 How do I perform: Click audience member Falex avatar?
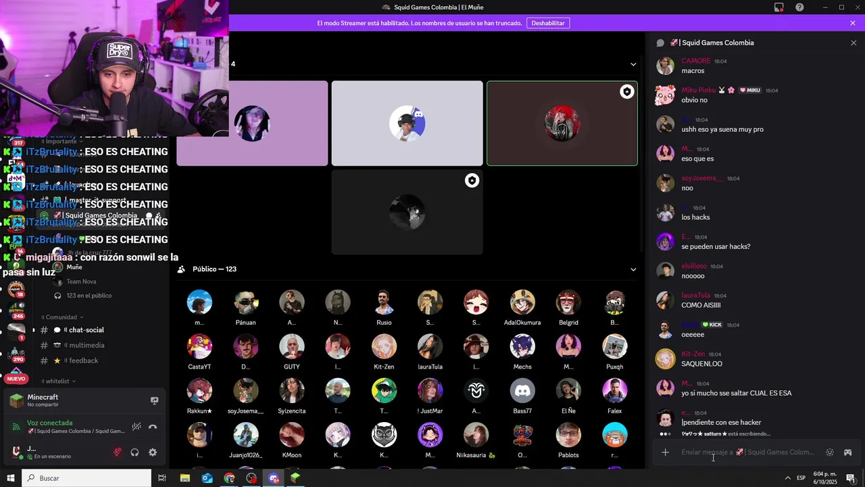coord(614,391)
